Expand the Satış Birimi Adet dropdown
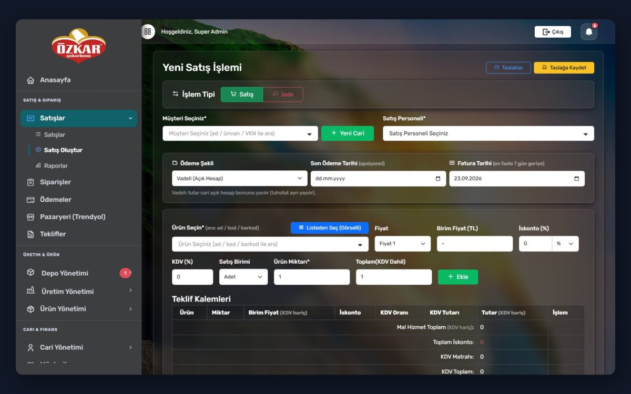The image size is (631, 394). pyautogui.click(x=243, y=277)
